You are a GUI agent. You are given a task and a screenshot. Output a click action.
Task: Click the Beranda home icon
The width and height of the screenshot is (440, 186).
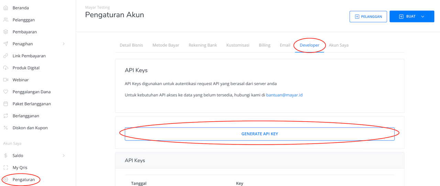[x=6, y=8]
